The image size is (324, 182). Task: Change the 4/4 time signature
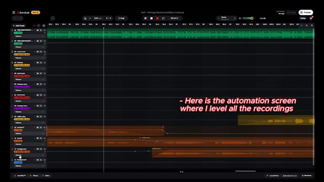pos(109,19)
